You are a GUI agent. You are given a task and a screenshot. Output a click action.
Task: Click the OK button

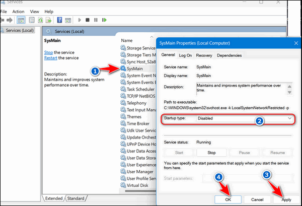pyautogui.click(x=228, y=199)
